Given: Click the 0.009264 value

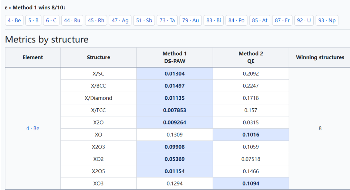Looking at the screenshot, I should coord(175,122).
